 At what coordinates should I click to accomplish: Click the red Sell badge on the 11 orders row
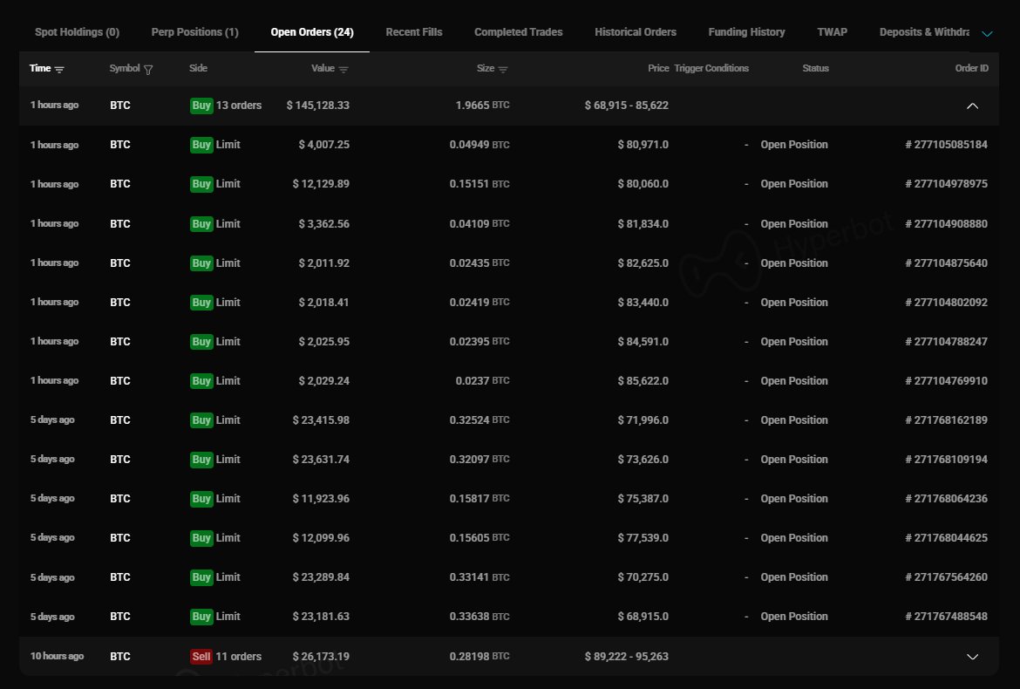pyautogui.click(x=202, y=656)
